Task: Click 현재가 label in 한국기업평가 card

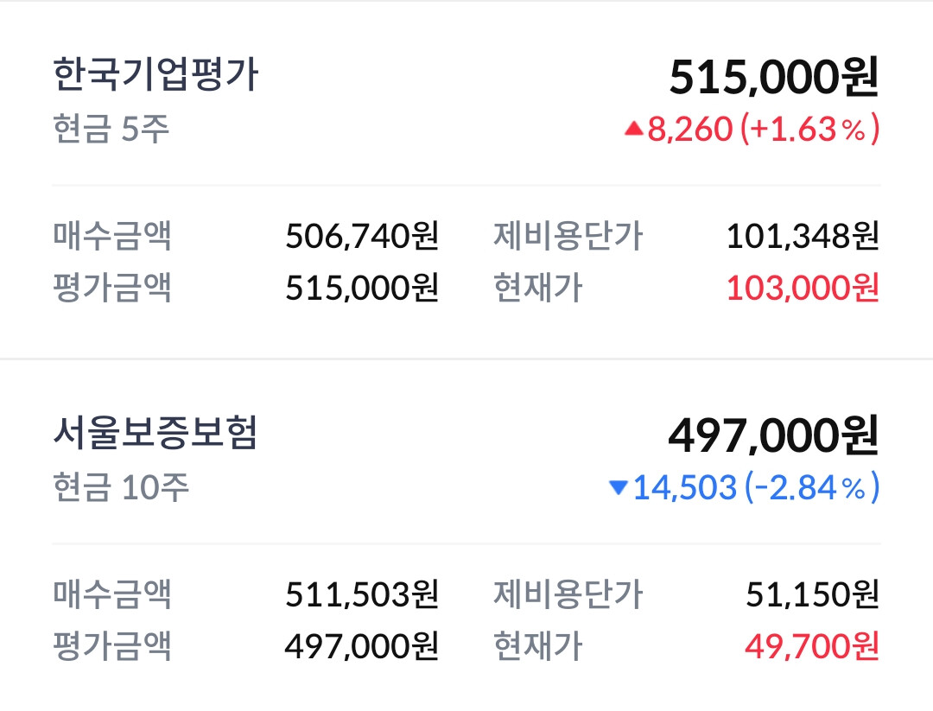Action: coord(537,288)
